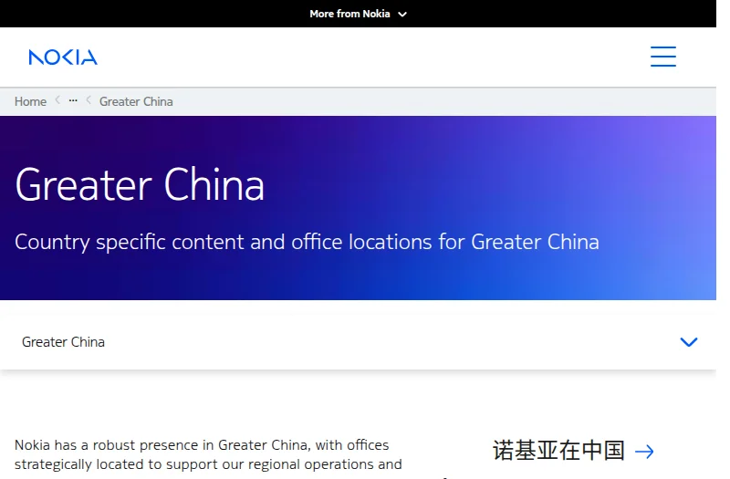Click the paragraph about Nokia's robust presence

208,454
